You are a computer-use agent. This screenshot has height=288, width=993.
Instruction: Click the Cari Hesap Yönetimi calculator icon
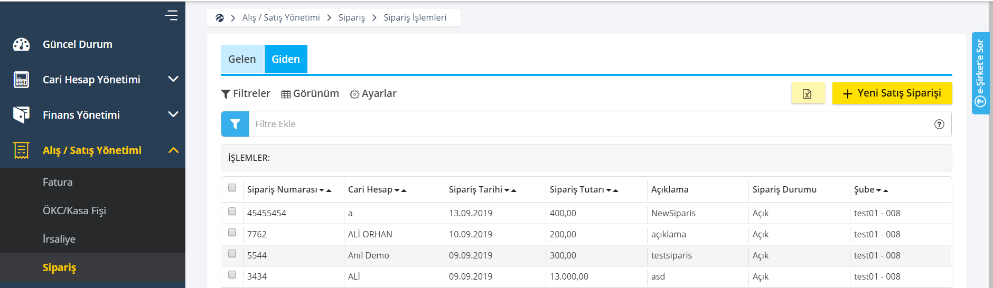(21, 80)
